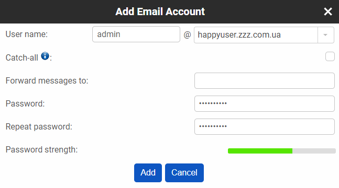Close the Add Email Account dialog

(x=328, y=11)
